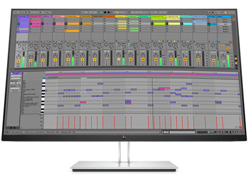Toggle track 3 activator button

[43, 61]
